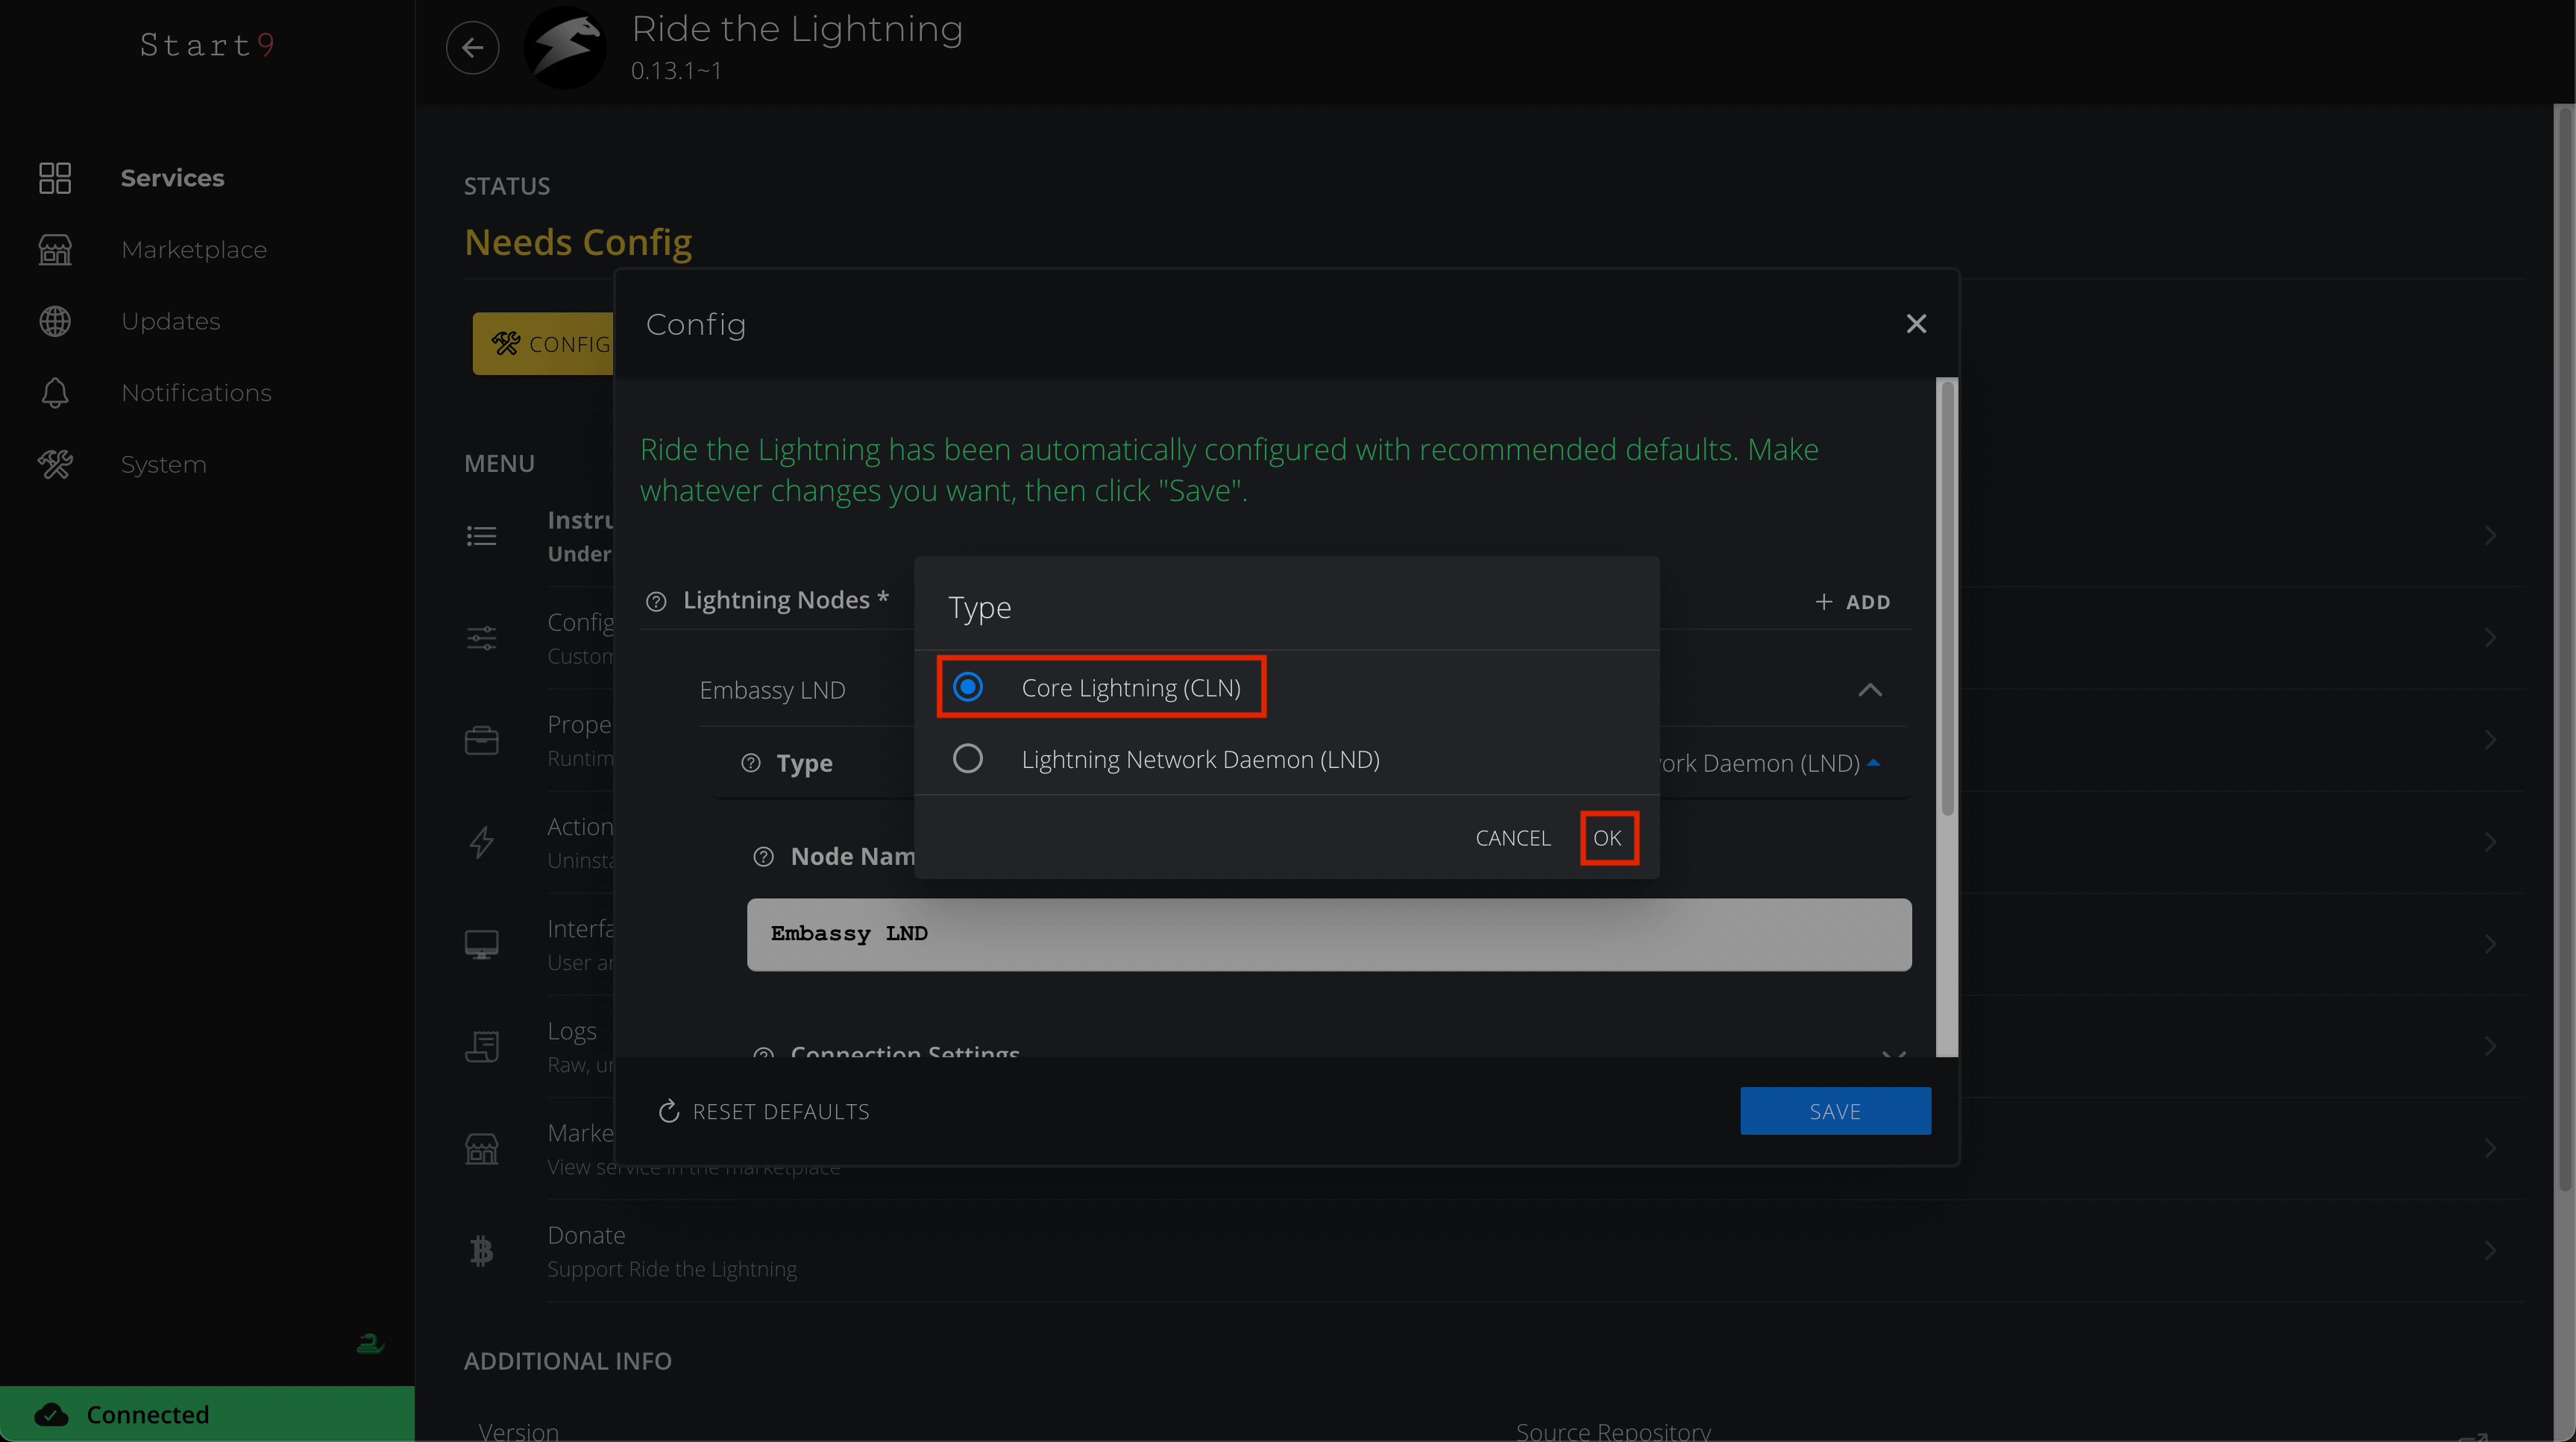2576x1442 pixels.
Task: Click the Updates globe icon
Action: [x=55, y=321]
